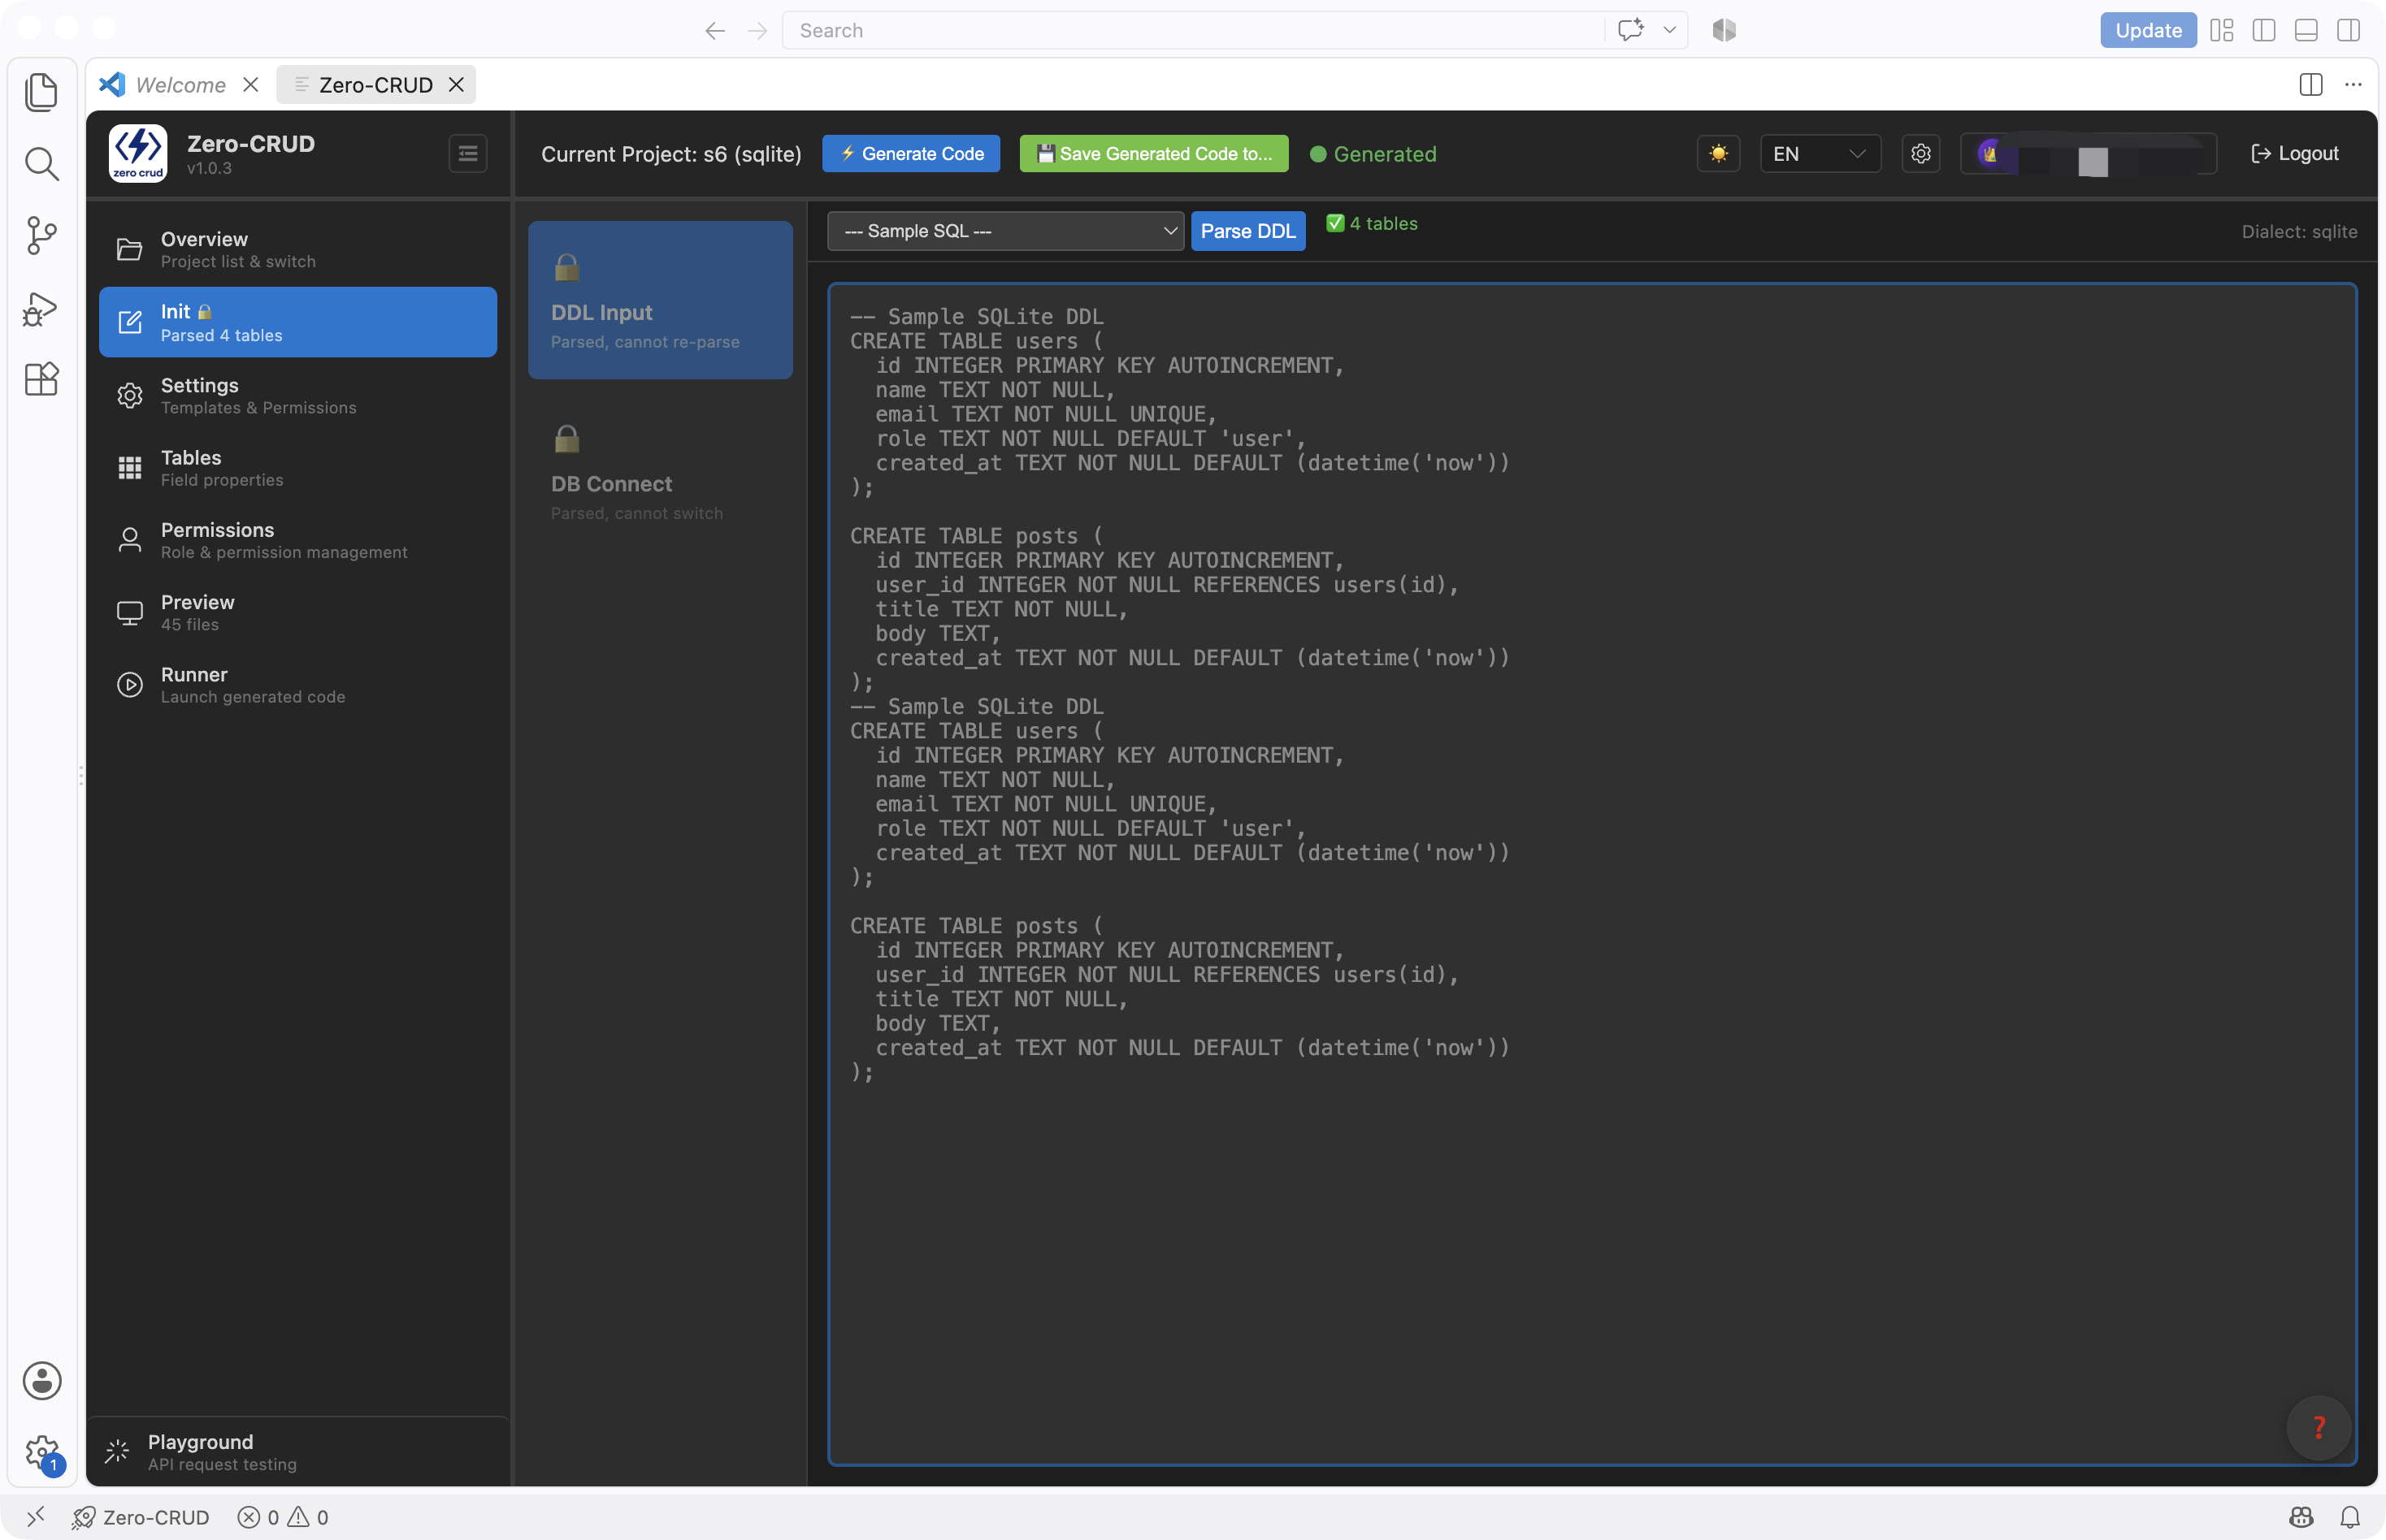Open Settings Templates & Permissions

298,395
